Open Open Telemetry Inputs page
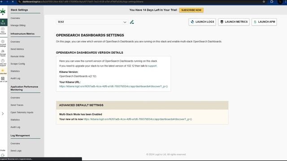The height and width of the screenshot is (161, 287). 22,112
